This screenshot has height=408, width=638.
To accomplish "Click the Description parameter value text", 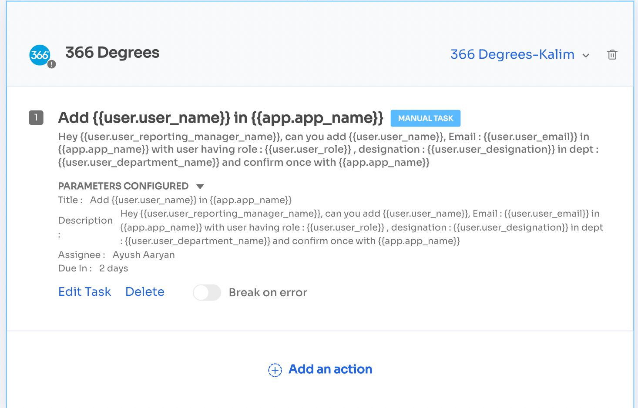I will (x=362, y=227).
